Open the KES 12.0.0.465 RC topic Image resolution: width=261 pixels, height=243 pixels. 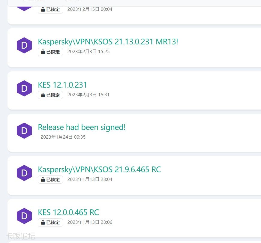pyautogui.click(x=68, y=212)
